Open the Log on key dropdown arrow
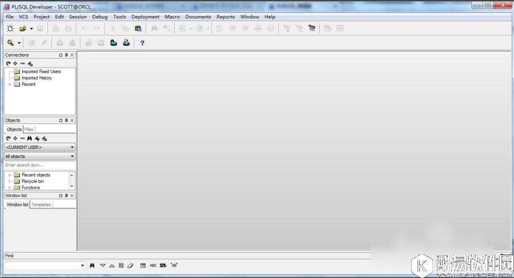Viewport: 514px width, 278px height. [x=19, y=43]
